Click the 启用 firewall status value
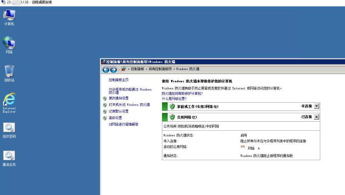The width and height of the screenshot is (345, 195). [244, 135]
